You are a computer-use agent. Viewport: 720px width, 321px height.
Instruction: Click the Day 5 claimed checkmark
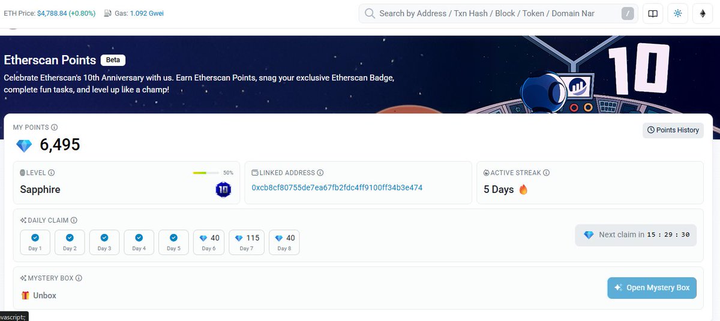[x=173, y=238]
